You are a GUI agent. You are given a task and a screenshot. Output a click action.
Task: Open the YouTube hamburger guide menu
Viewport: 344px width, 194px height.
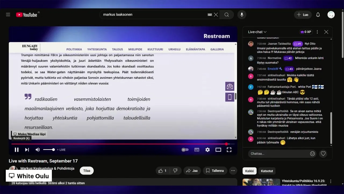[8, 15]
